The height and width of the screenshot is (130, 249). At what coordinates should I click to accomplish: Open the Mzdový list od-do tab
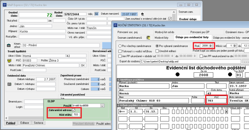click(164, 32)
